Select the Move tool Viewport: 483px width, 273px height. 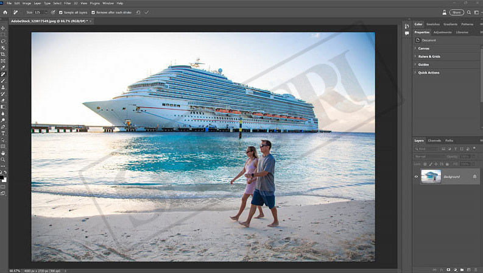coord(3,28)
